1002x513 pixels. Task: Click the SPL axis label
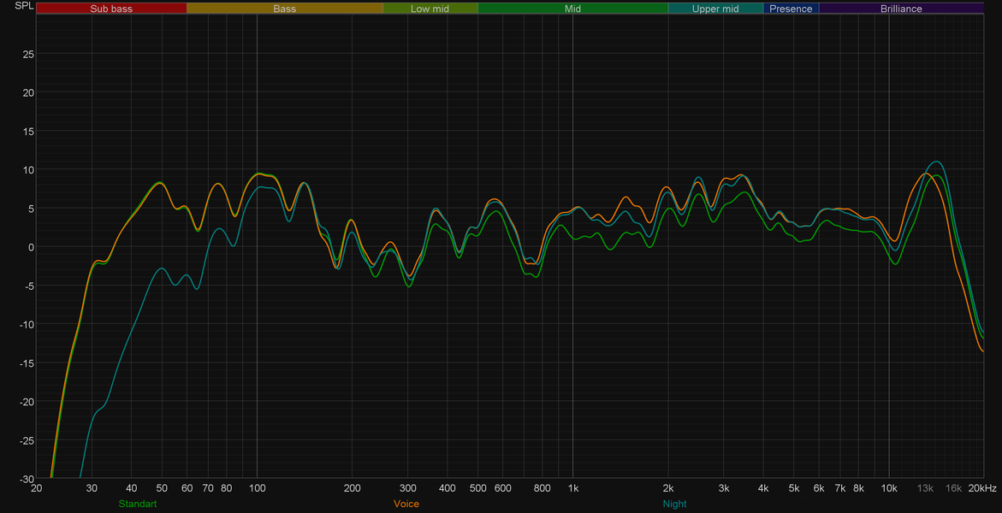22,4
